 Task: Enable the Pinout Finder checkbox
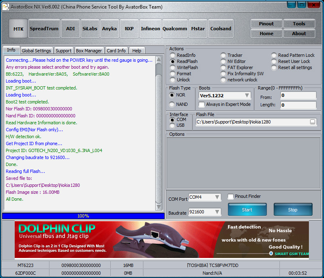tap(244, 196)
